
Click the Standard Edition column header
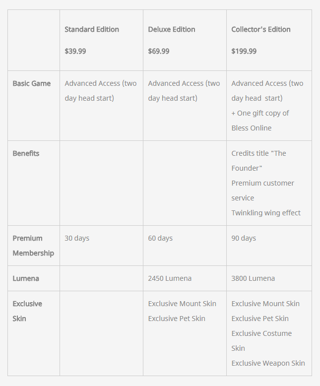92,29
